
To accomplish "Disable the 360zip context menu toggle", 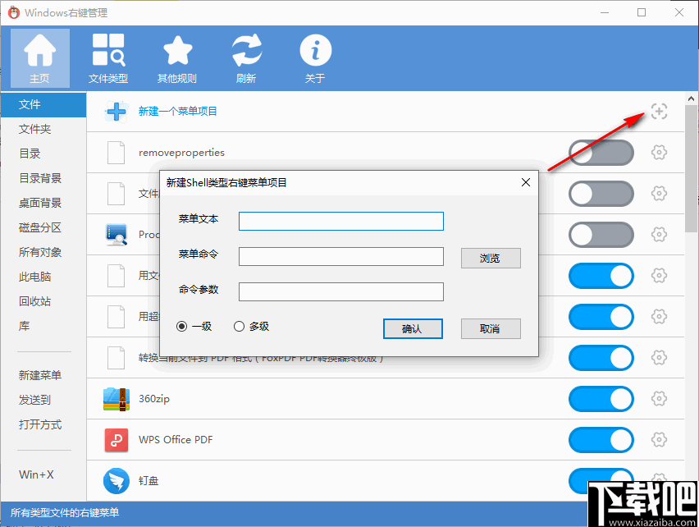I will pyautogui.click(x=601, y=399).
